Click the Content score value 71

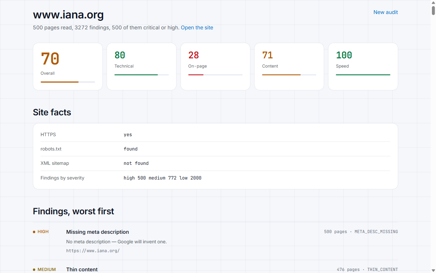267,55
